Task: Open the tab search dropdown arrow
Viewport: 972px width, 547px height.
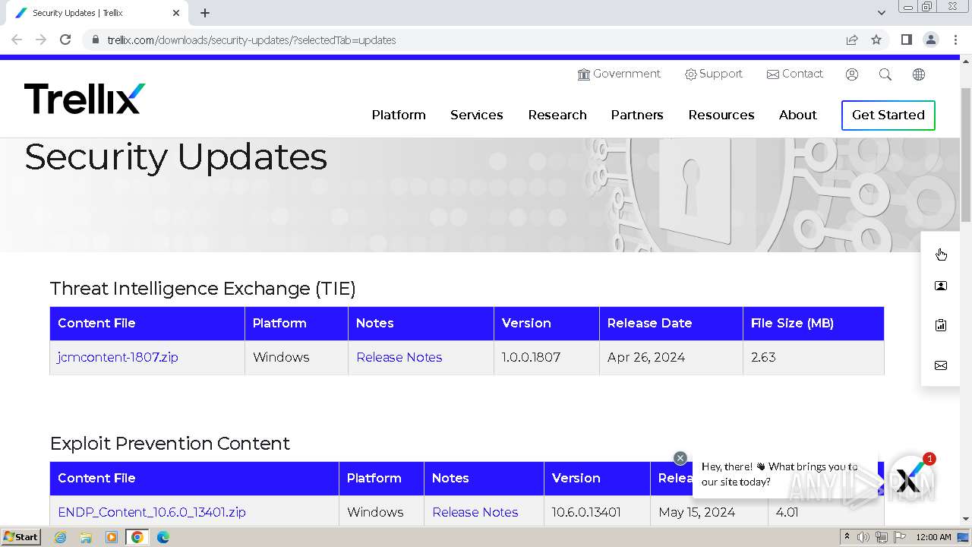Action: [x=882, y=13]
